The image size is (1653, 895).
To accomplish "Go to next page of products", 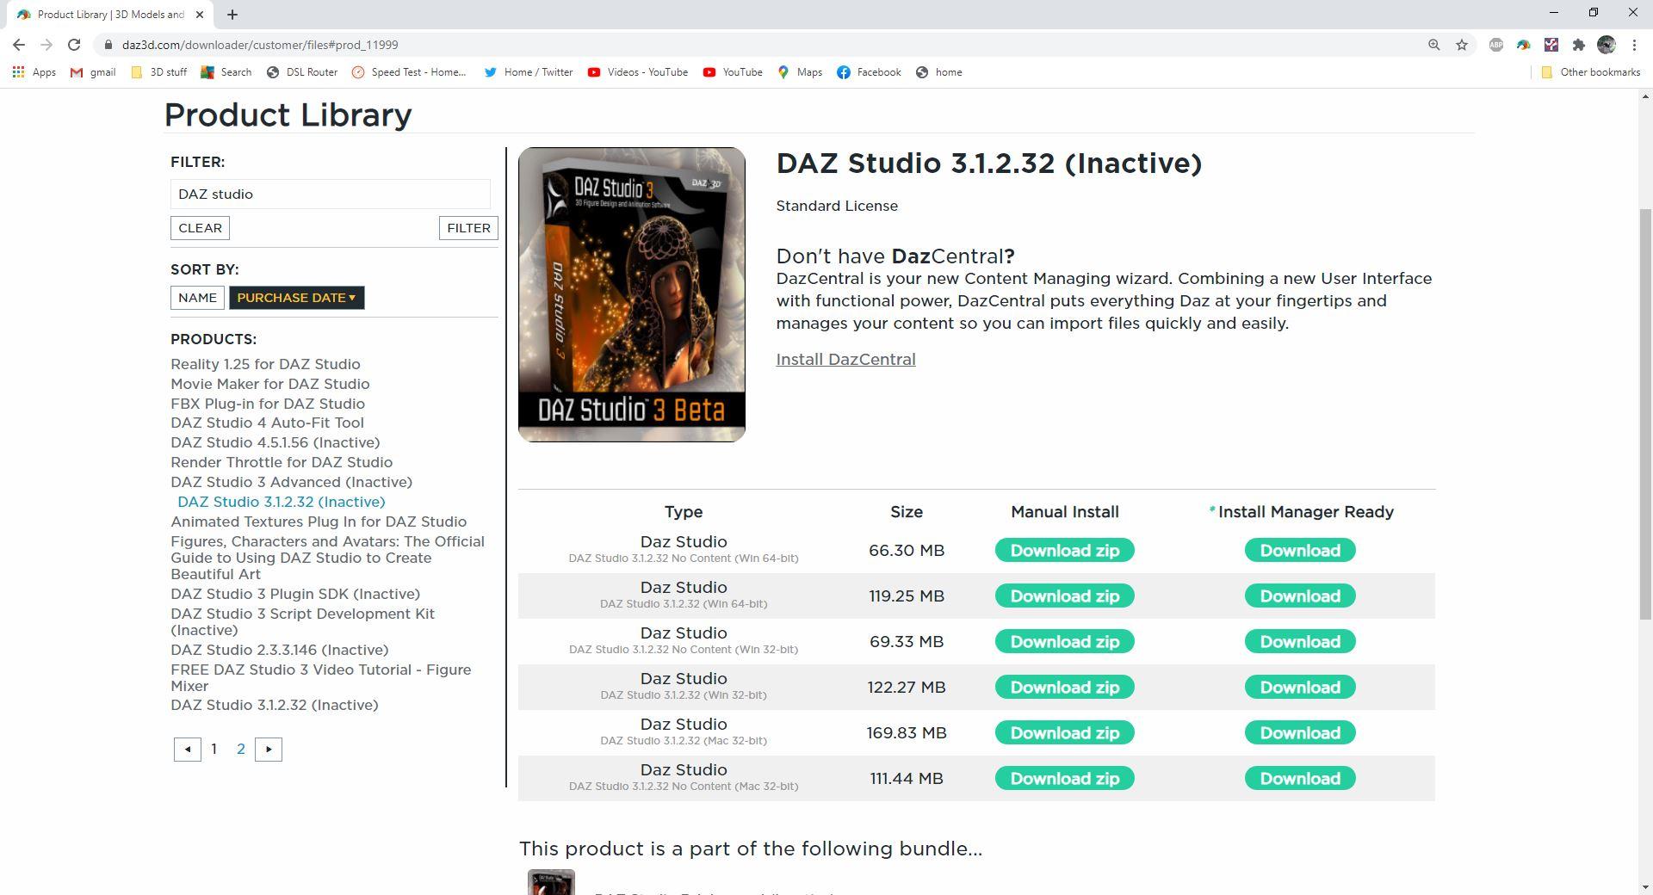I will point(269,750).
